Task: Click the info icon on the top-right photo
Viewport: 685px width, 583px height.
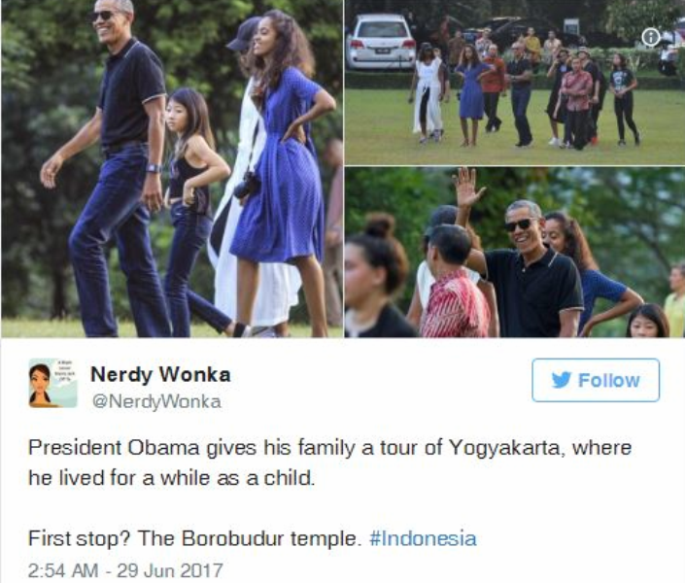Action: pyautogui.click(x=650, y=38)
